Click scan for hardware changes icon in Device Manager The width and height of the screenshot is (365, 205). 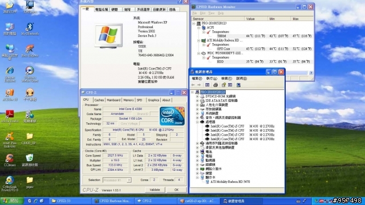(x=238, y=85)
